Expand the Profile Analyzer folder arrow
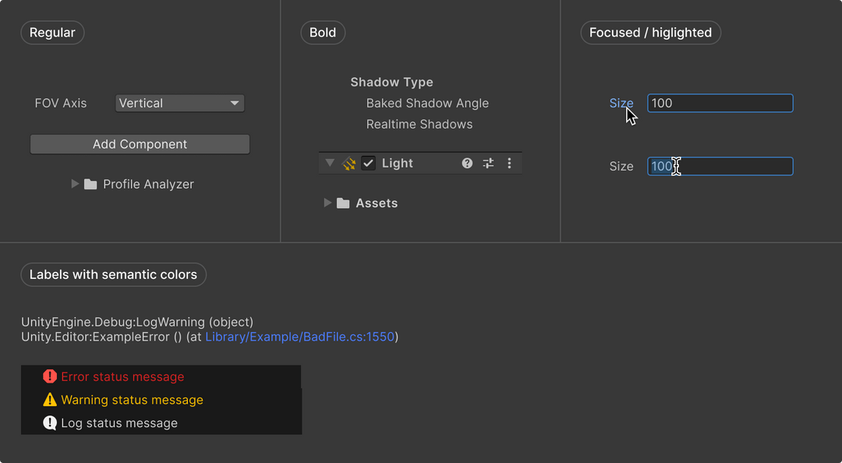842x463 pixels. 75,184
